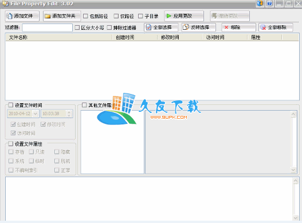
Task: Click into the 过滤器 filter input field
Action: (x=48, y=28)
